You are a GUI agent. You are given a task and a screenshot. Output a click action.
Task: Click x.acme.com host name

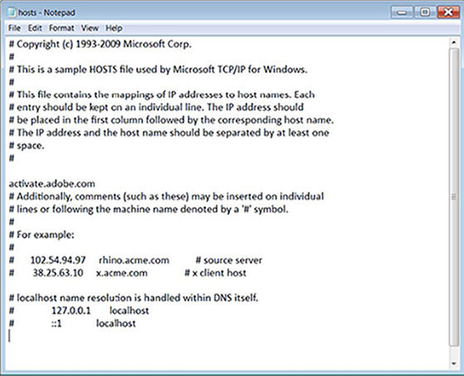click(x=122, y=273)
